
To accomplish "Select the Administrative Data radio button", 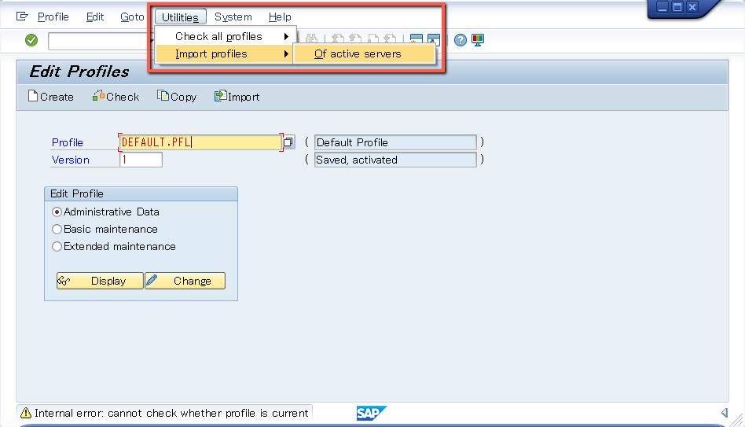I will point(57,212).
